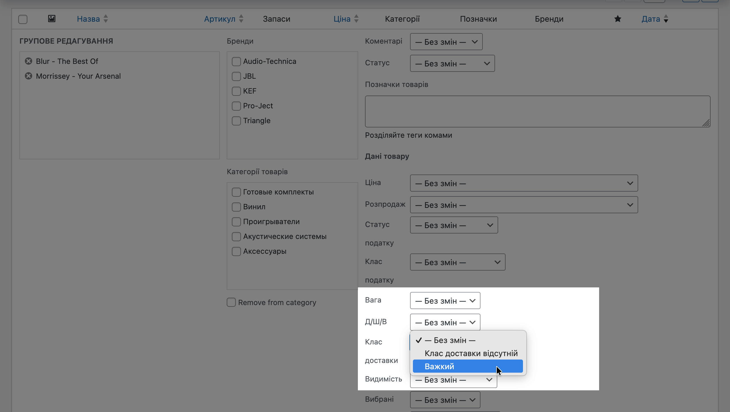
Task: Click the Артикул column header link
Action: 220,19
